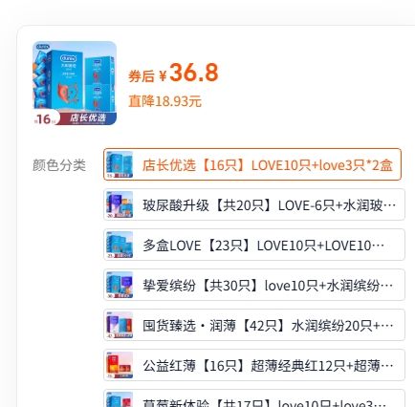Choose 囤货臻选·润薄【42只】variant
Viewport: 415px width, 407px height.
(254, 325)
